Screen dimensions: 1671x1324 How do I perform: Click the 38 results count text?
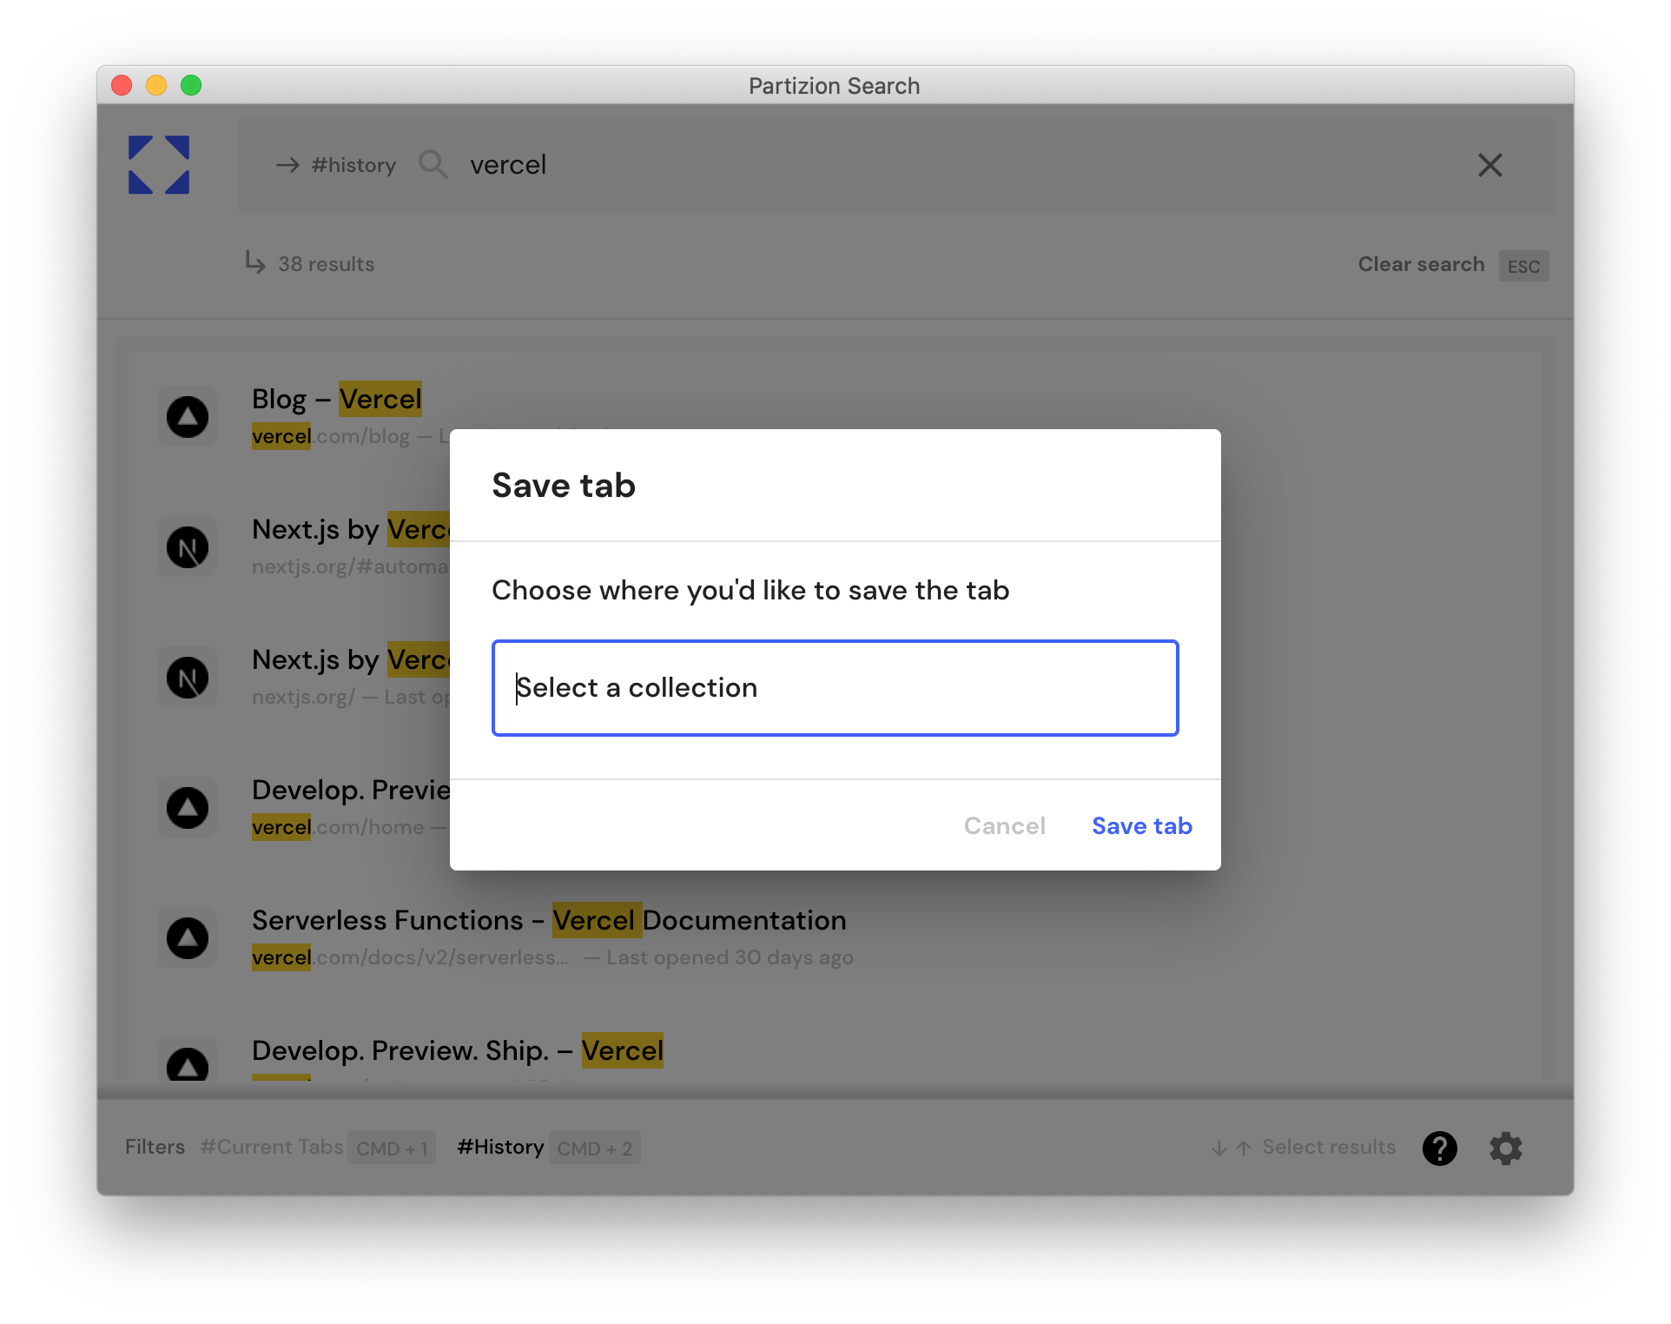(x=326, y=264)
